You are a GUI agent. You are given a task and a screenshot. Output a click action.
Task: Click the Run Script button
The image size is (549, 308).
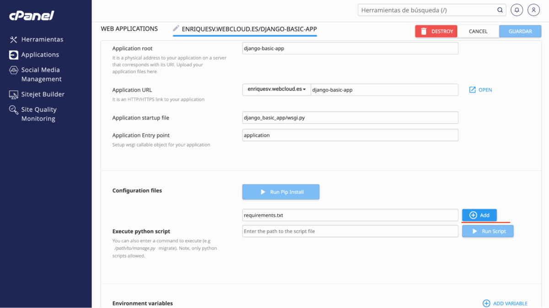488,231
